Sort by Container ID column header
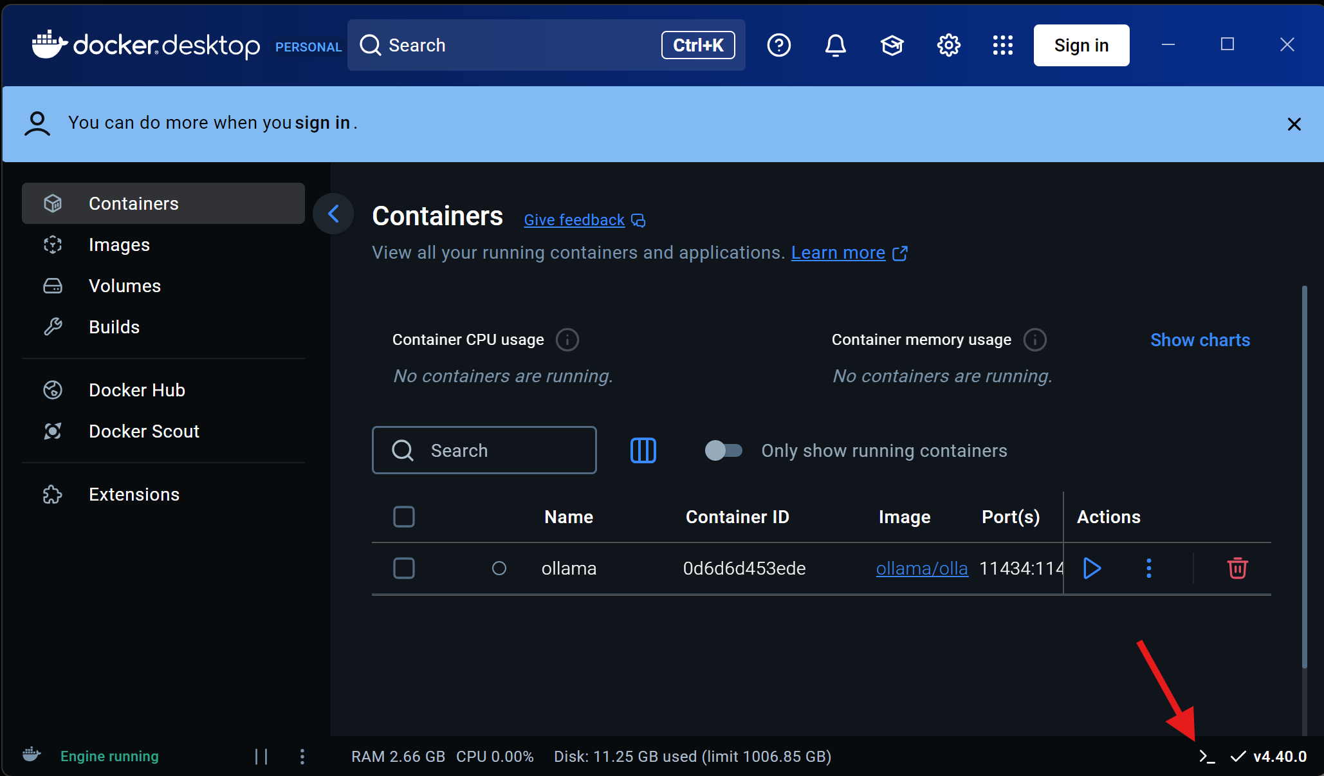 click(x=737, y=517)
